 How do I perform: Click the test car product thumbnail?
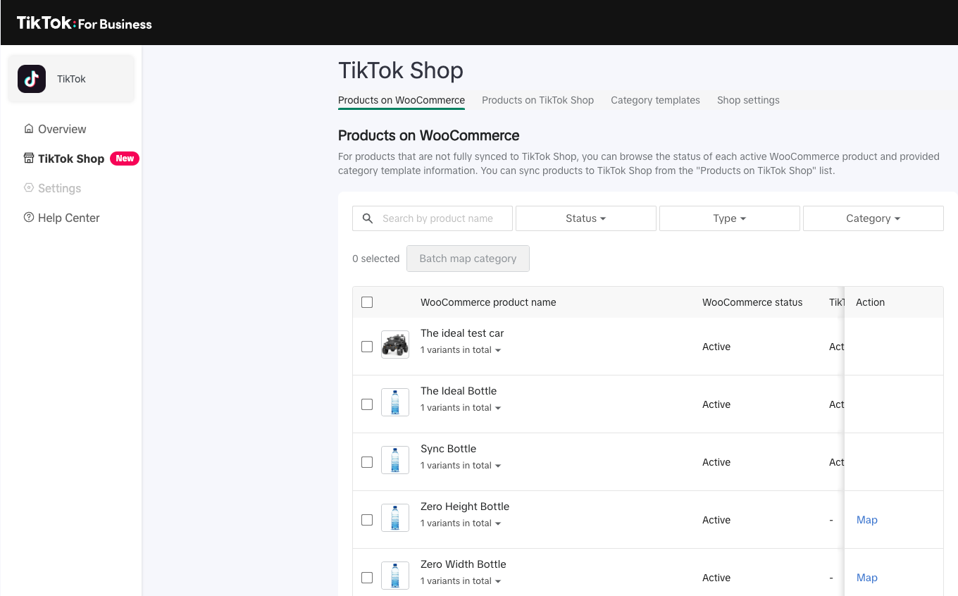click(394, 345)
